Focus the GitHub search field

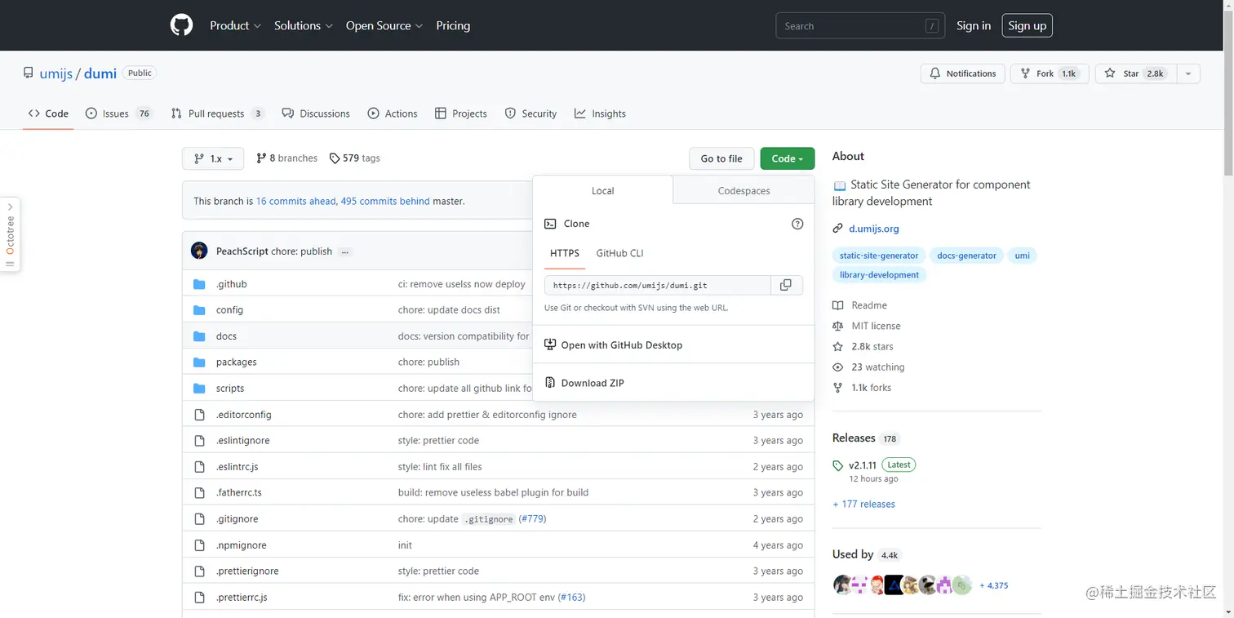[x=860, y=26]
